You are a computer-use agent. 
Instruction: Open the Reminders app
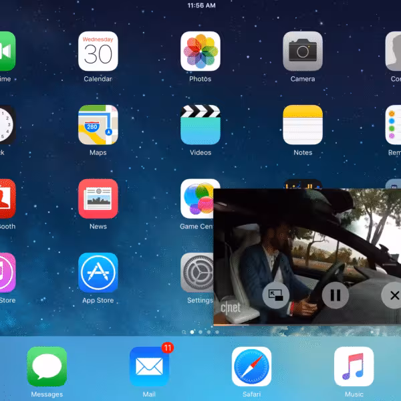pyautogui.click(x=394, y=125)
